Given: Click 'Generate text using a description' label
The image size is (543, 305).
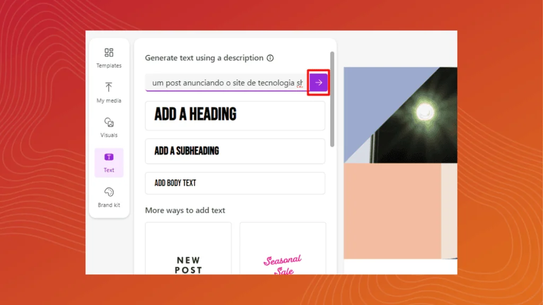Looking at the screenshot, I should coord(204,58).
